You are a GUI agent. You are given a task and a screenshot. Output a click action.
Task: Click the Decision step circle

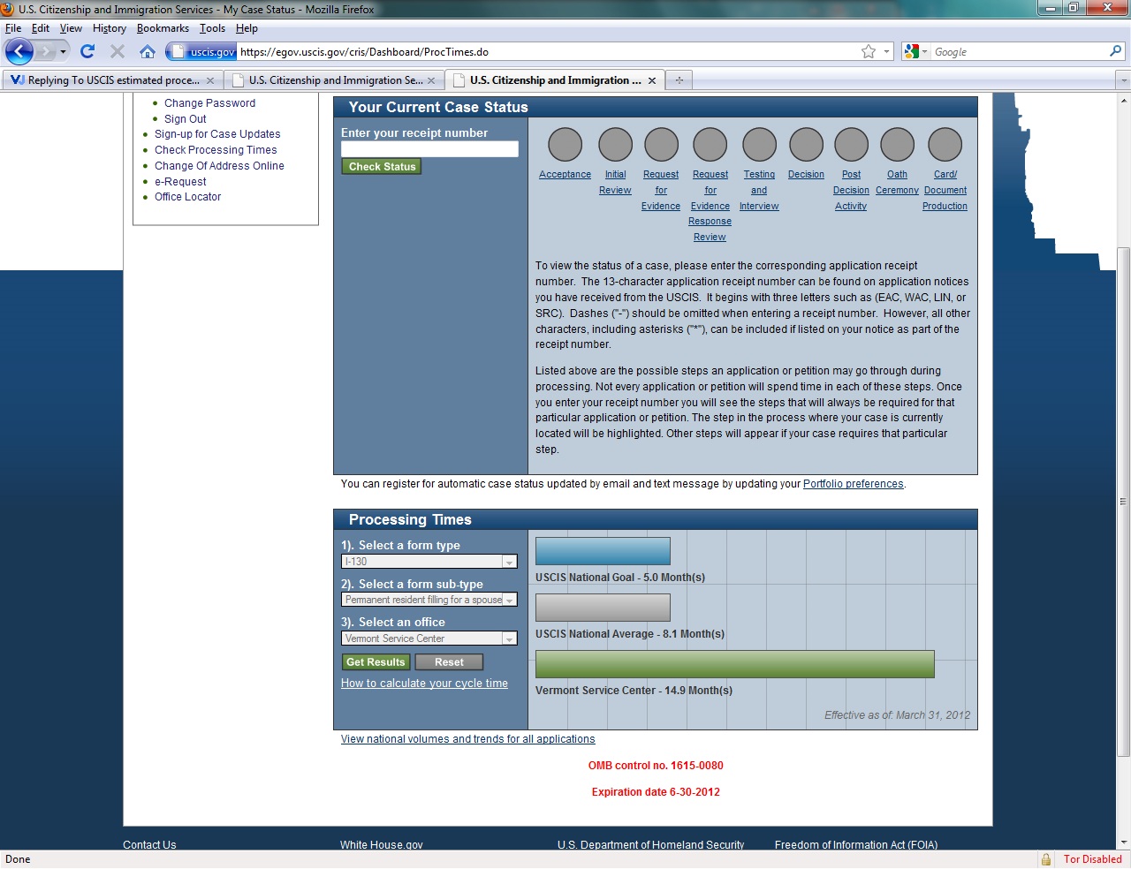tap(806, 145)
